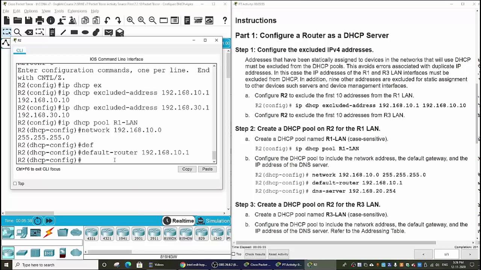Choose the Draw Freeform tool
This screenshot has width=481, height=270.
(96, 32)
